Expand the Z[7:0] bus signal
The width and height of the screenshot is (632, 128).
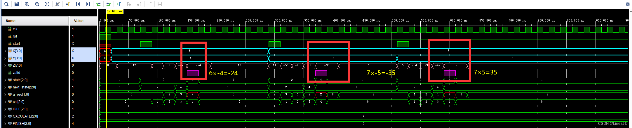click(x=5, y=65)
